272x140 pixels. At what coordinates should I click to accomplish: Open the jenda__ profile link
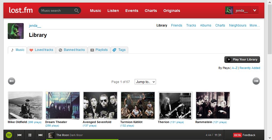35,25
